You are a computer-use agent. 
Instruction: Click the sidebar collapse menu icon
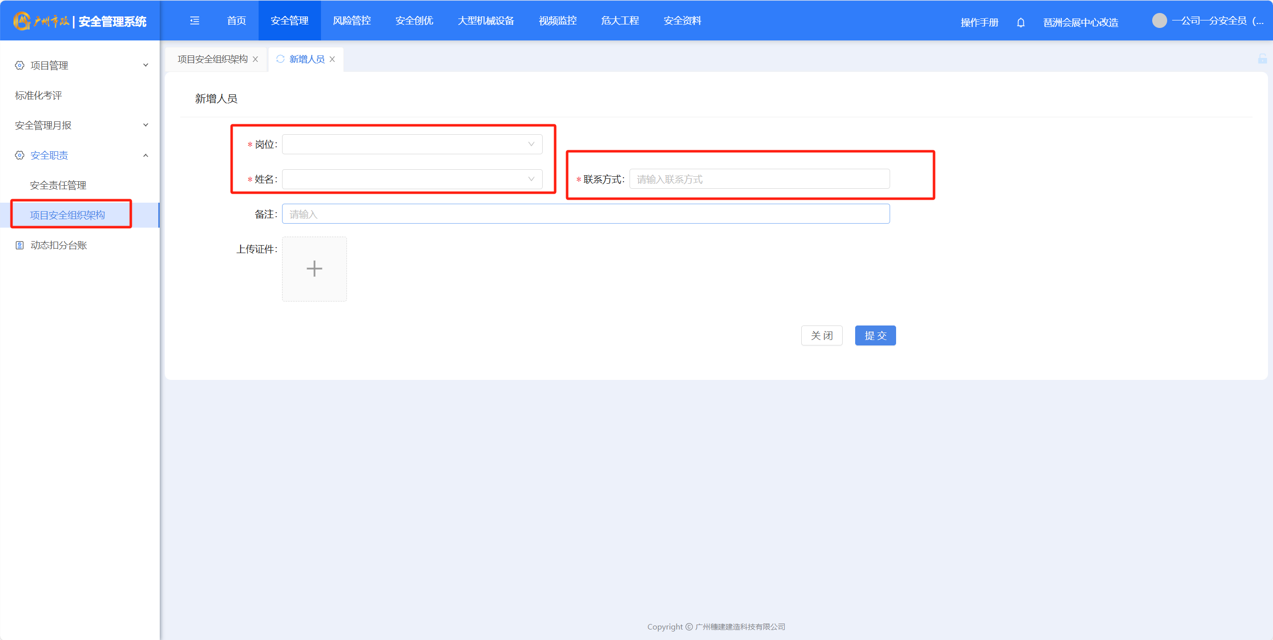coord(195,20)
